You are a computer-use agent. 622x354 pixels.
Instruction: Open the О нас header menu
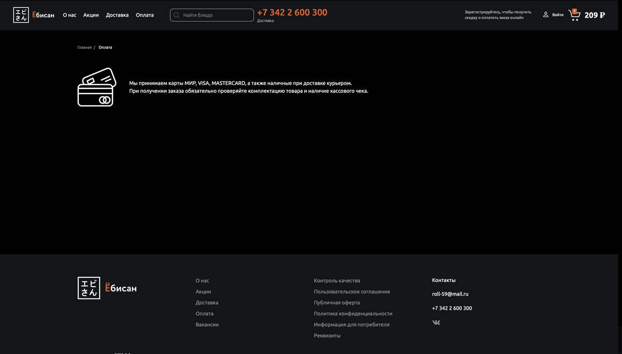click(x=69, y=15)
